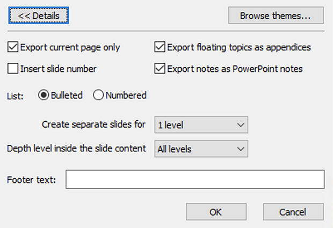
Task: Open the Create separate slides for dropdown
Action: 201,125
